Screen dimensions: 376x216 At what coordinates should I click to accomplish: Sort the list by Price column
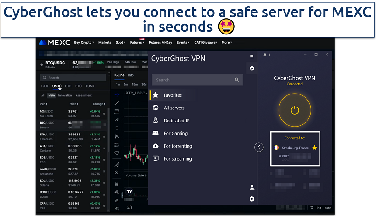click(x=74, y=104)
